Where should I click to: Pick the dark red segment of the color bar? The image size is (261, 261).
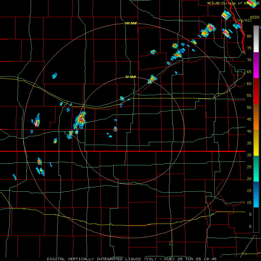point(256,91)
